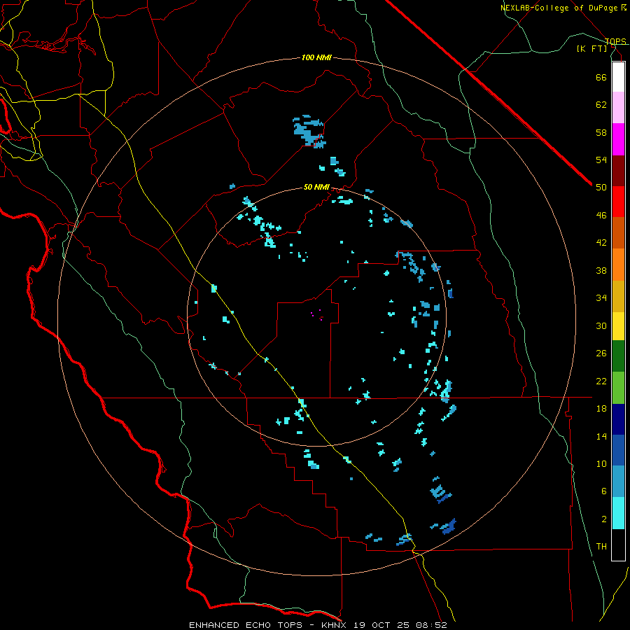
Task: Click the 'KHNX' station identifier
Action: (335, 625)
